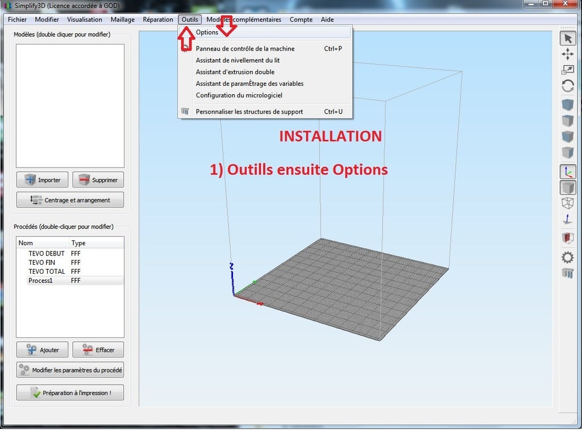Image resolution: width=582 pixels, height=430 pixels.
Task: Choose Assistant de nivellement du lit
Action: [265, 60]
